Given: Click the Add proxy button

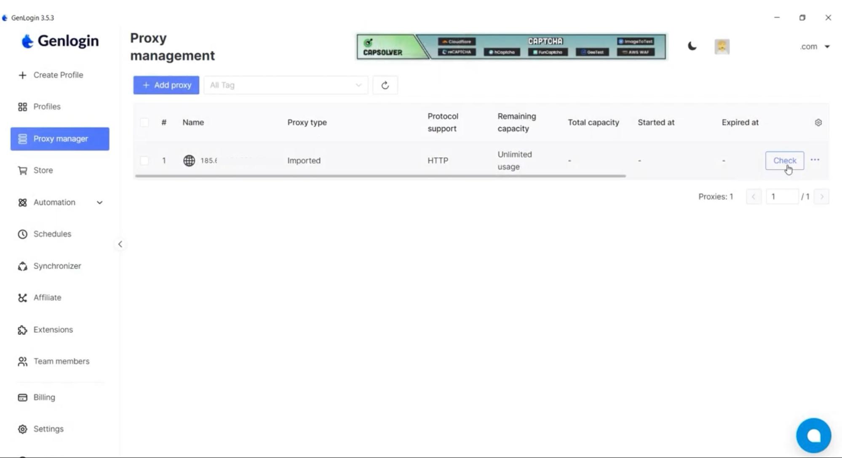Looking at the screenshot, I should 166,85.
